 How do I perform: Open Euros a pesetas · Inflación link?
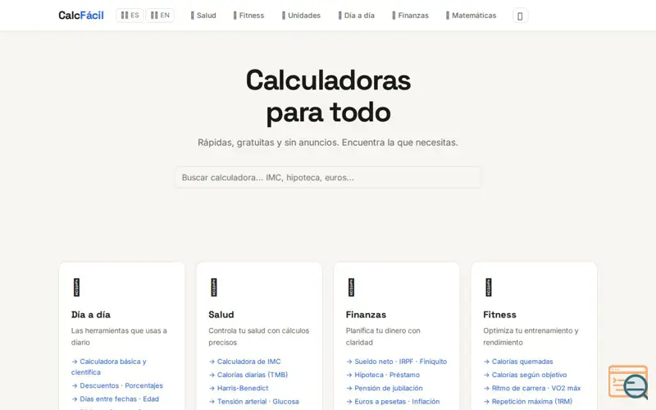(393, 402)
